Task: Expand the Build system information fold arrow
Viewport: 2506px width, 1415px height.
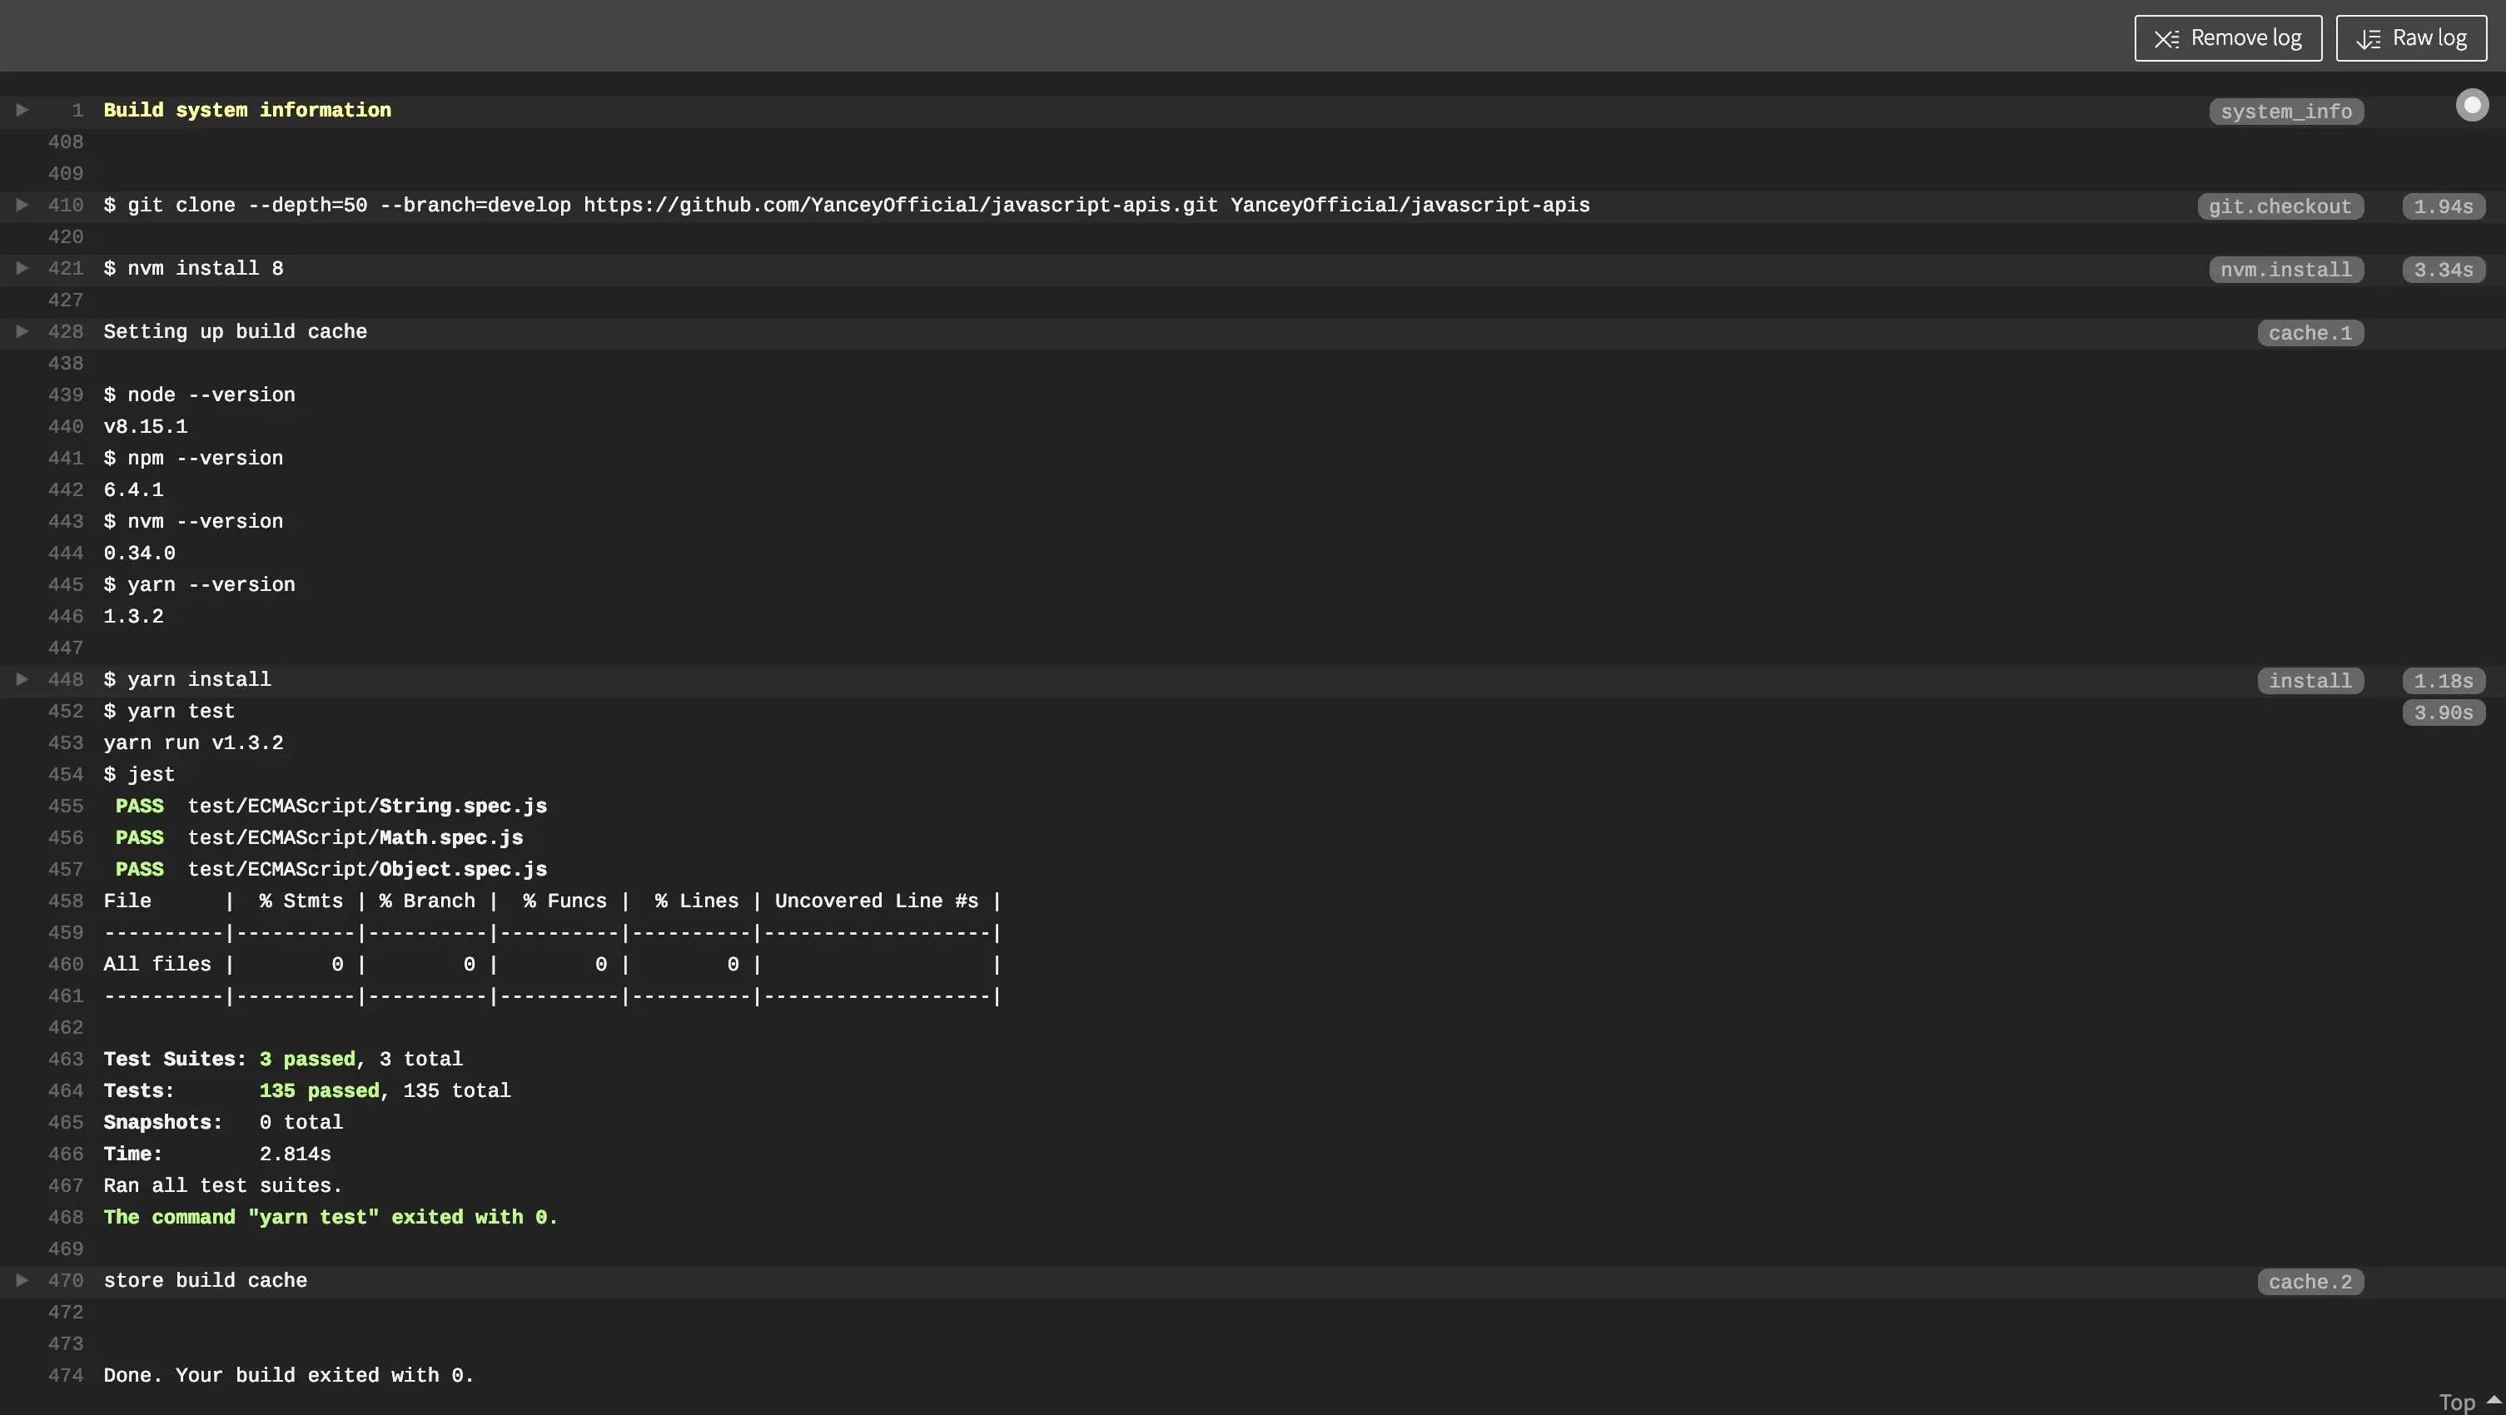Action: pos(22,110)
